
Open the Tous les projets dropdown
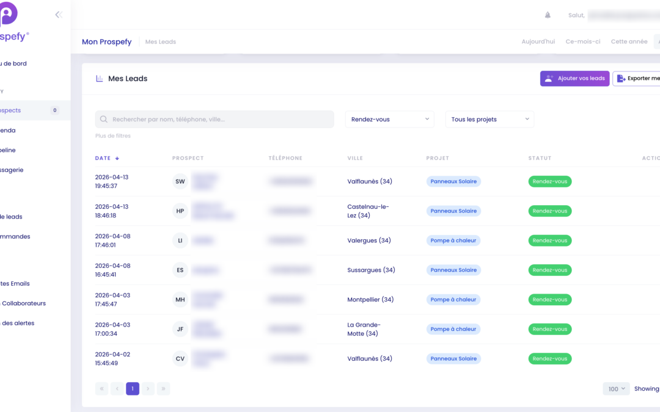pos(490,120)
